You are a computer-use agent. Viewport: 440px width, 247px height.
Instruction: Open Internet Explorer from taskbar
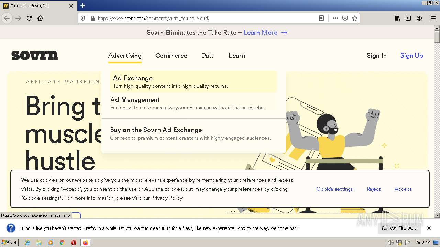[x=27, y=243]
